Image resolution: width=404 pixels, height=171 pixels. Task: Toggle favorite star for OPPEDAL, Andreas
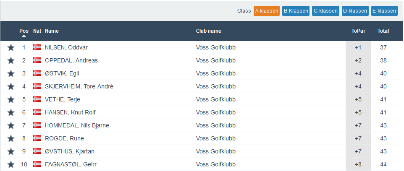[x=11, y=61]
